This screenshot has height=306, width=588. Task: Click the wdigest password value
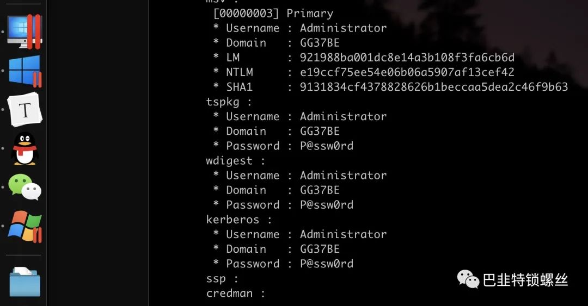tap(327, 205)
